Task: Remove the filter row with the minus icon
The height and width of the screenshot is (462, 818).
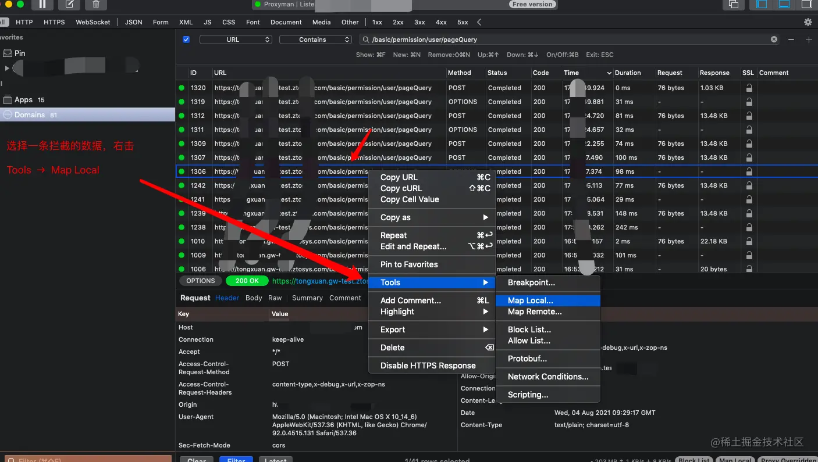Action: [x=791, y=40]
